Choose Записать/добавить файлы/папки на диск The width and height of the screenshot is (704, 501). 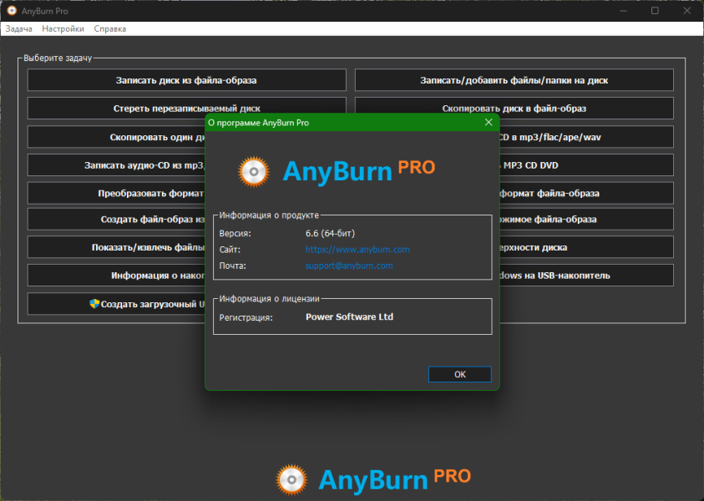[x=514, y=81]
